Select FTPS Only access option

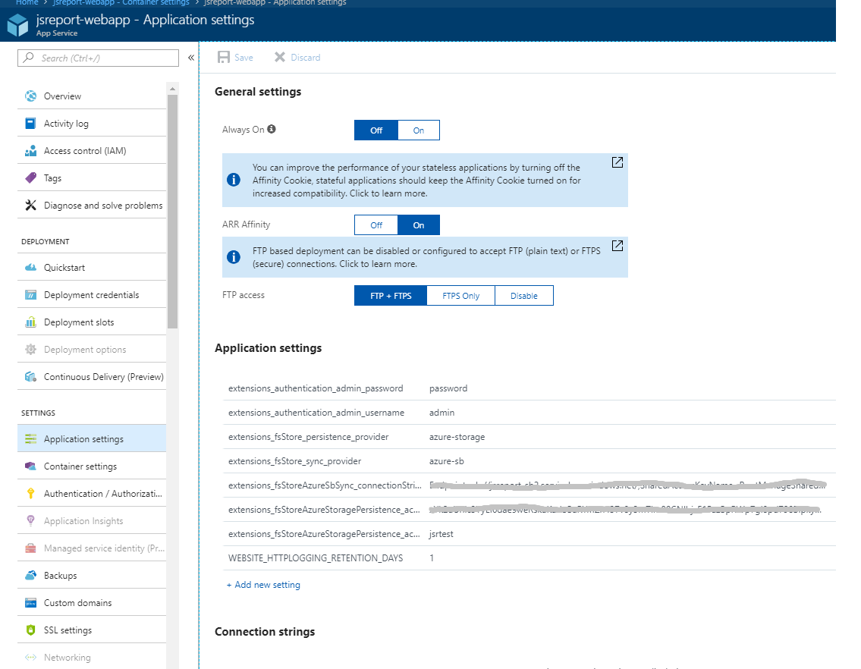[x=460, y=296]
